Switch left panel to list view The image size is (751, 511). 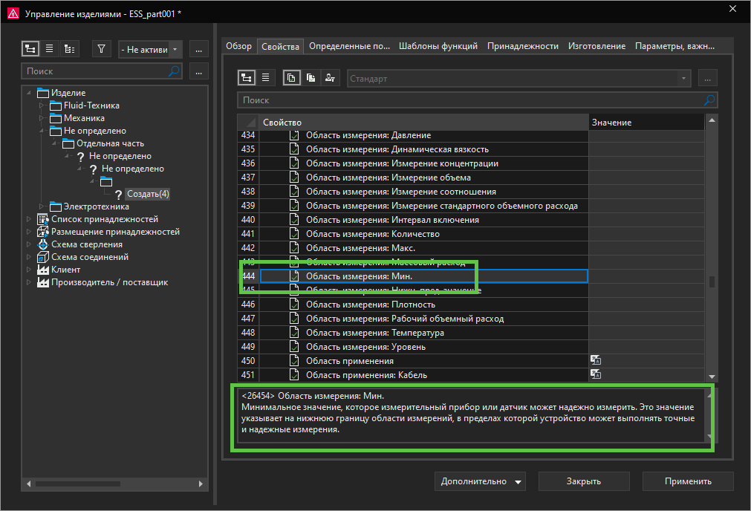[49, 49]
